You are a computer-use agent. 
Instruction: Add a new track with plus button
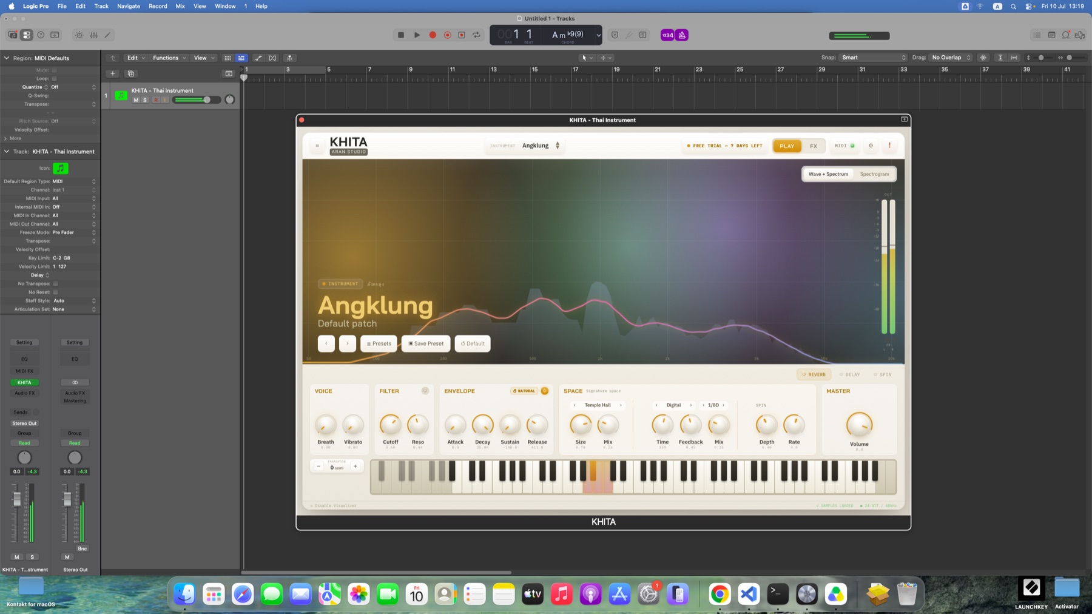112,73
